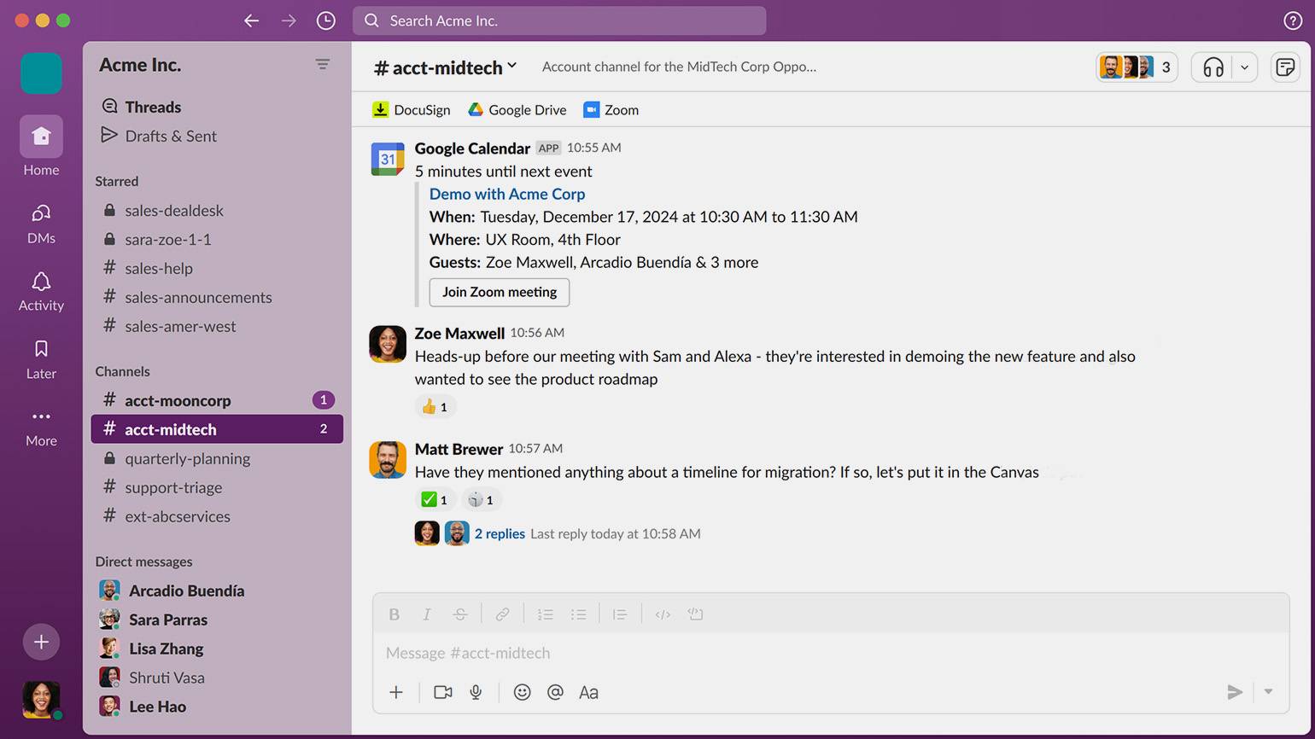Viewport: 1315px width, 739px height.
Task: Open the acct-mooncorp channel
Action: point(178,400)
